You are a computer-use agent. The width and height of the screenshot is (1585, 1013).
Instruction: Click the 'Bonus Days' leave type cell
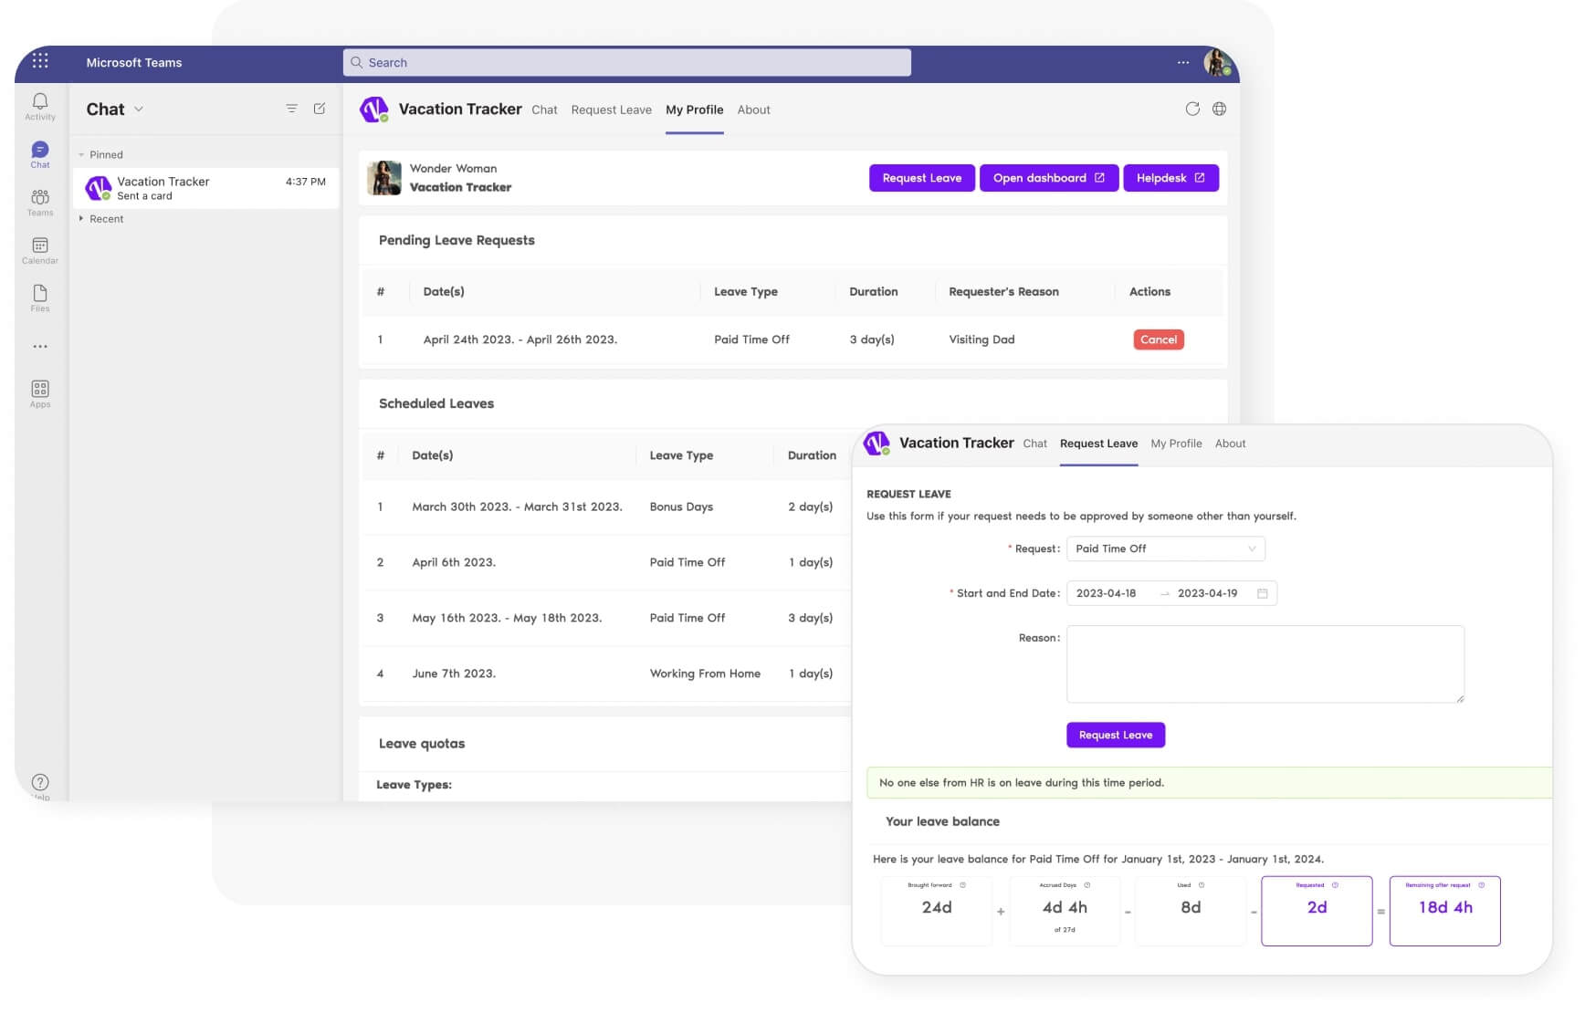click(681, 506)
